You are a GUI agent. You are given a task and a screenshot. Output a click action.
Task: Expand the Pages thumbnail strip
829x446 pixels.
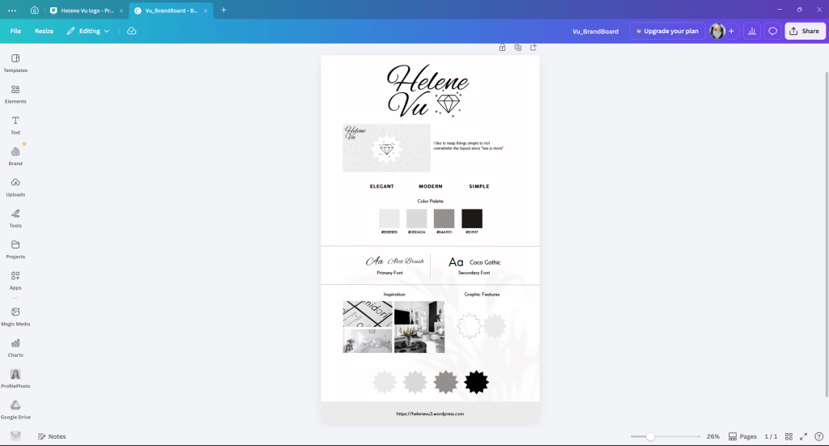click(742, 436)
